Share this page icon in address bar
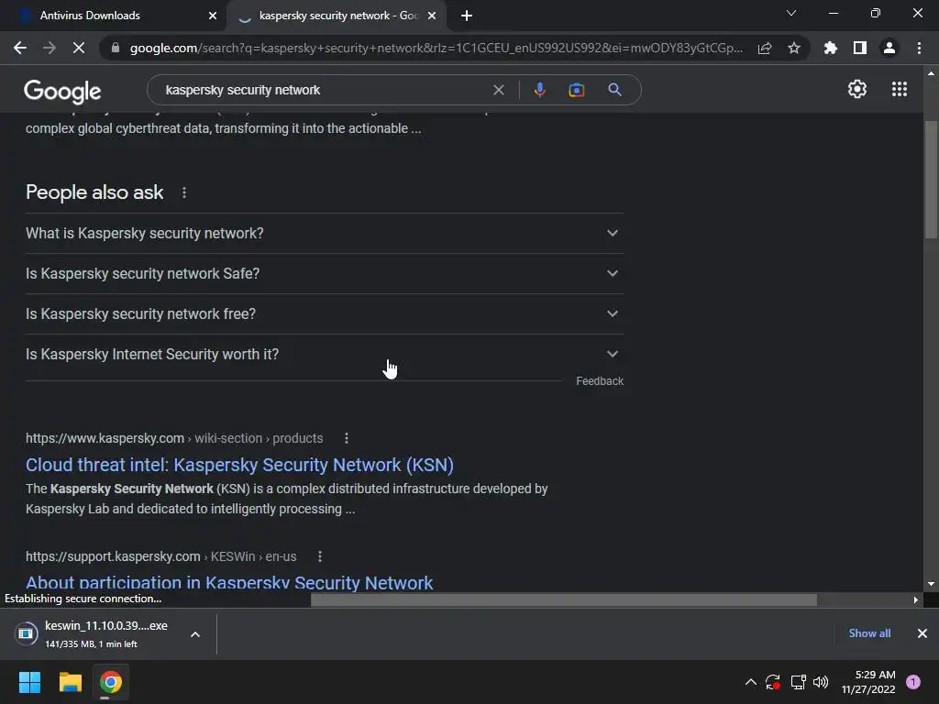 [765, 48]
